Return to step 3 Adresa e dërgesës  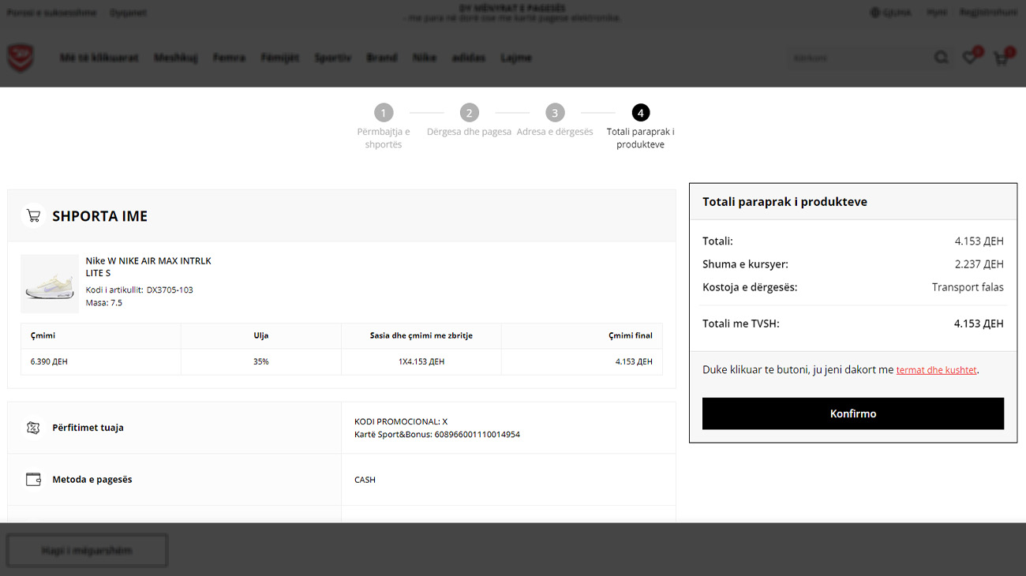(555, 113)
